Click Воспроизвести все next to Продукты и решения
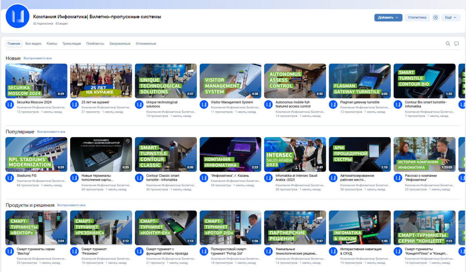Viewport: 466px width, 272px height. (71, 205)
